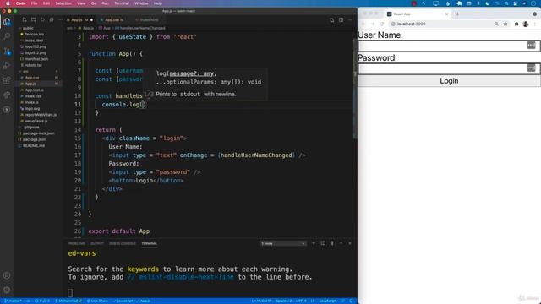This screenshot has width=541, height=304.
Task: Open a new browser tab
Action: [x=457, y=14]
